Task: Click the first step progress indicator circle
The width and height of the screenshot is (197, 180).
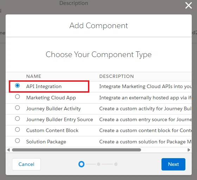Action: click(x=81, y=164)
